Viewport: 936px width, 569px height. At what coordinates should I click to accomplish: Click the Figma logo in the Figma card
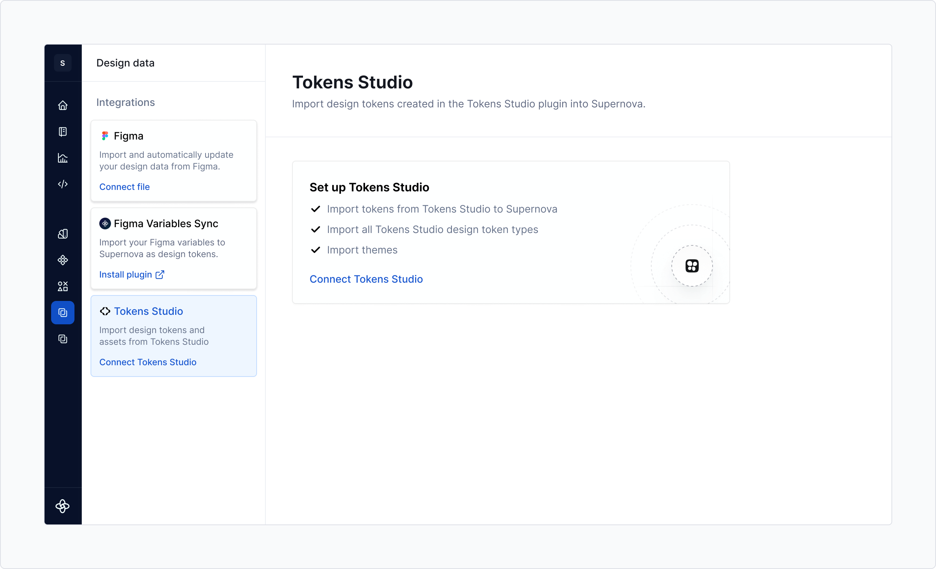tap(105, 135)
